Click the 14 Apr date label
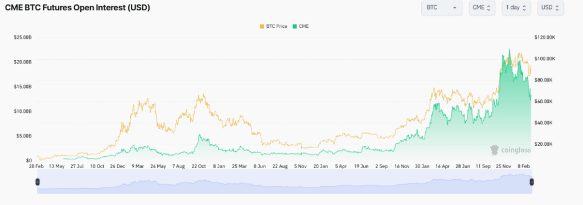The width and height of the screenshot is (583, 205). (x=442, y=166)
